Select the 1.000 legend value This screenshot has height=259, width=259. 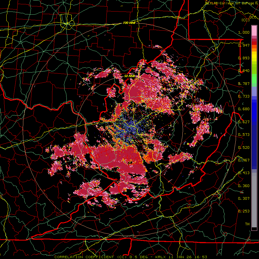(x=244, y=32)
